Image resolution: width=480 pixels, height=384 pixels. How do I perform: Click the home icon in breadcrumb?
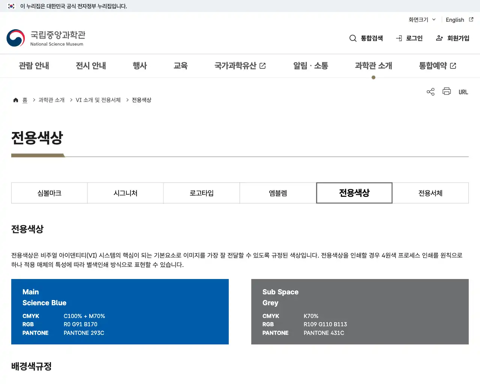pyautogui.click(x=15, y=99)
